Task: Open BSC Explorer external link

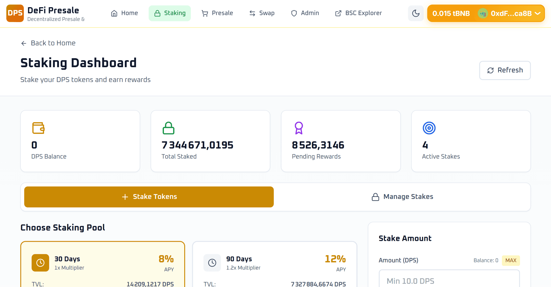Action: [x=358, y=13]
